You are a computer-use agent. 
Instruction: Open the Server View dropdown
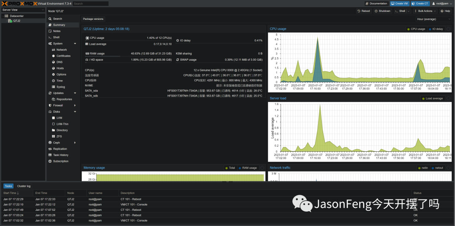[x=23, y=10]
